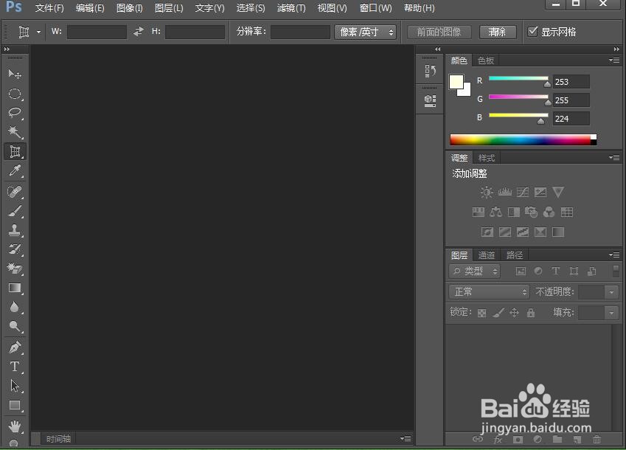Toggle pixel layer filter
626x450 pixels.
click(x=521, y=271)
